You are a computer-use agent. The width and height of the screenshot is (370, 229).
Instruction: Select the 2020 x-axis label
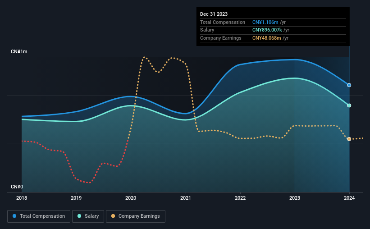[x=131, y=198]
